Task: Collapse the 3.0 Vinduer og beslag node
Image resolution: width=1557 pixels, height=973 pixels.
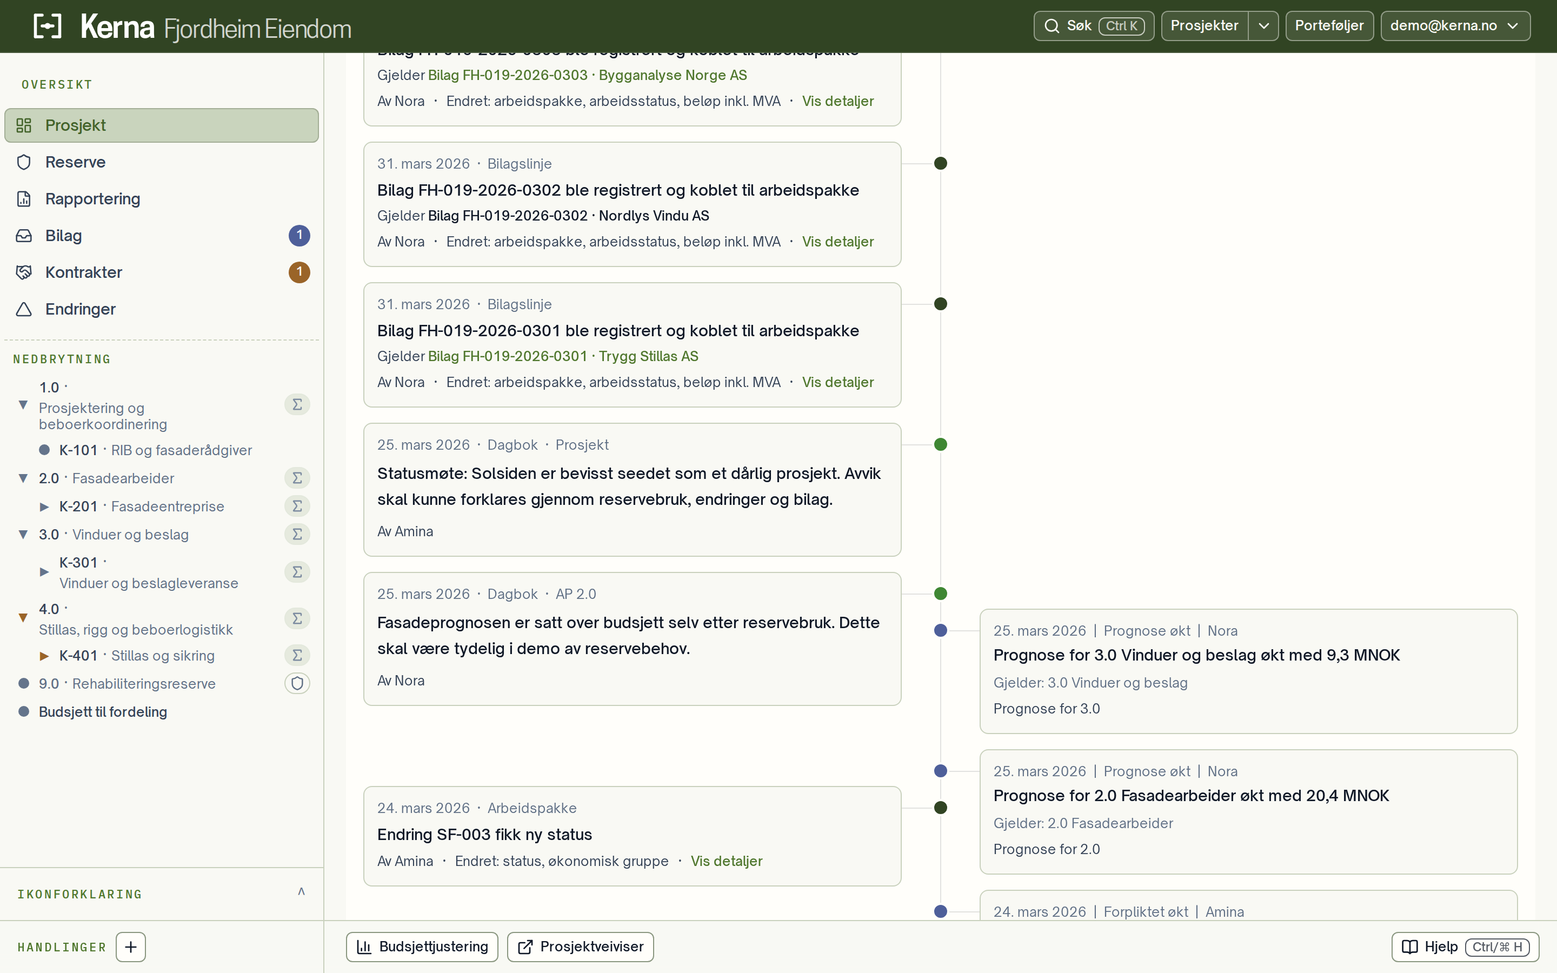Action: pos(23,534)
